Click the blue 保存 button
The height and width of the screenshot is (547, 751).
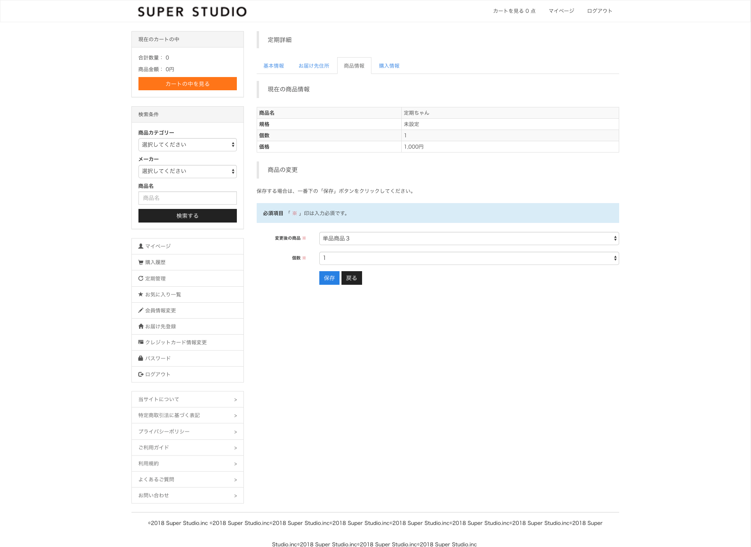(x=329, y=278)
